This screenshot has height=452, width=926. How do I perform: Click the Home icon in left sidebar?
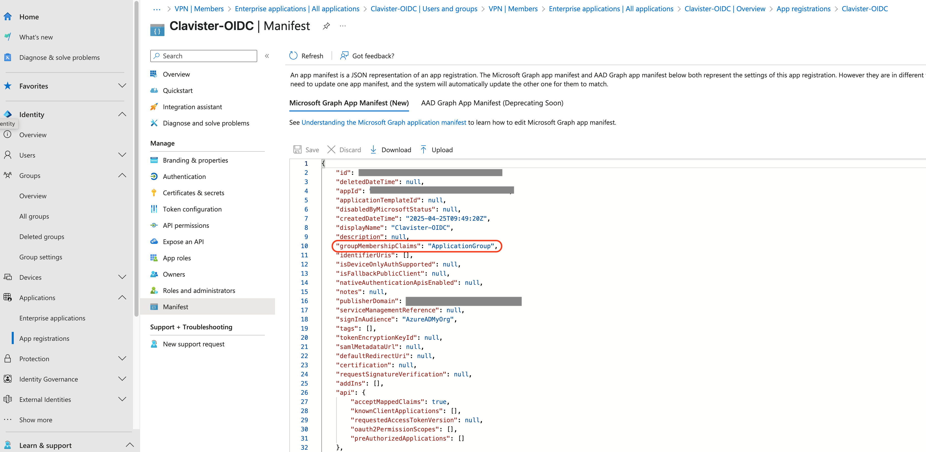[8, 17]
